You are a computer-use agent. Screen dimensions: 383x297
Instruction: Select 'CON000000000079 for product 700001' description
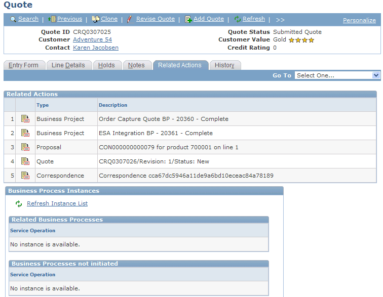pos(169,147)
